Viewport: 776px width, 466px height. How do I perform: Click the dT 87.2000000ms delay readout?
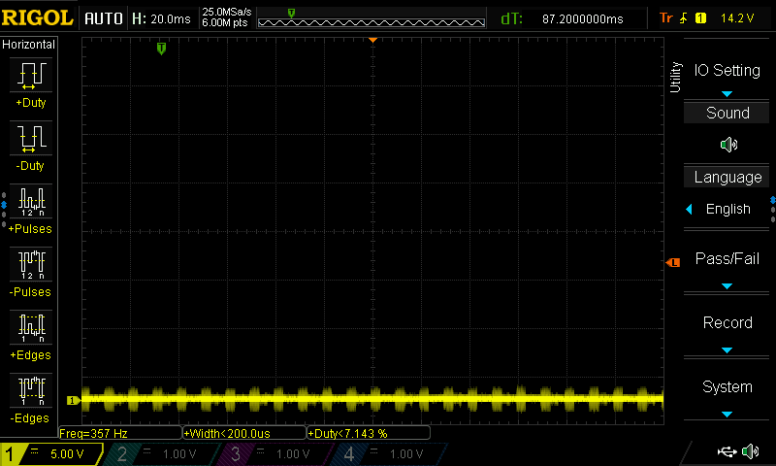click(x=563, y=18)
